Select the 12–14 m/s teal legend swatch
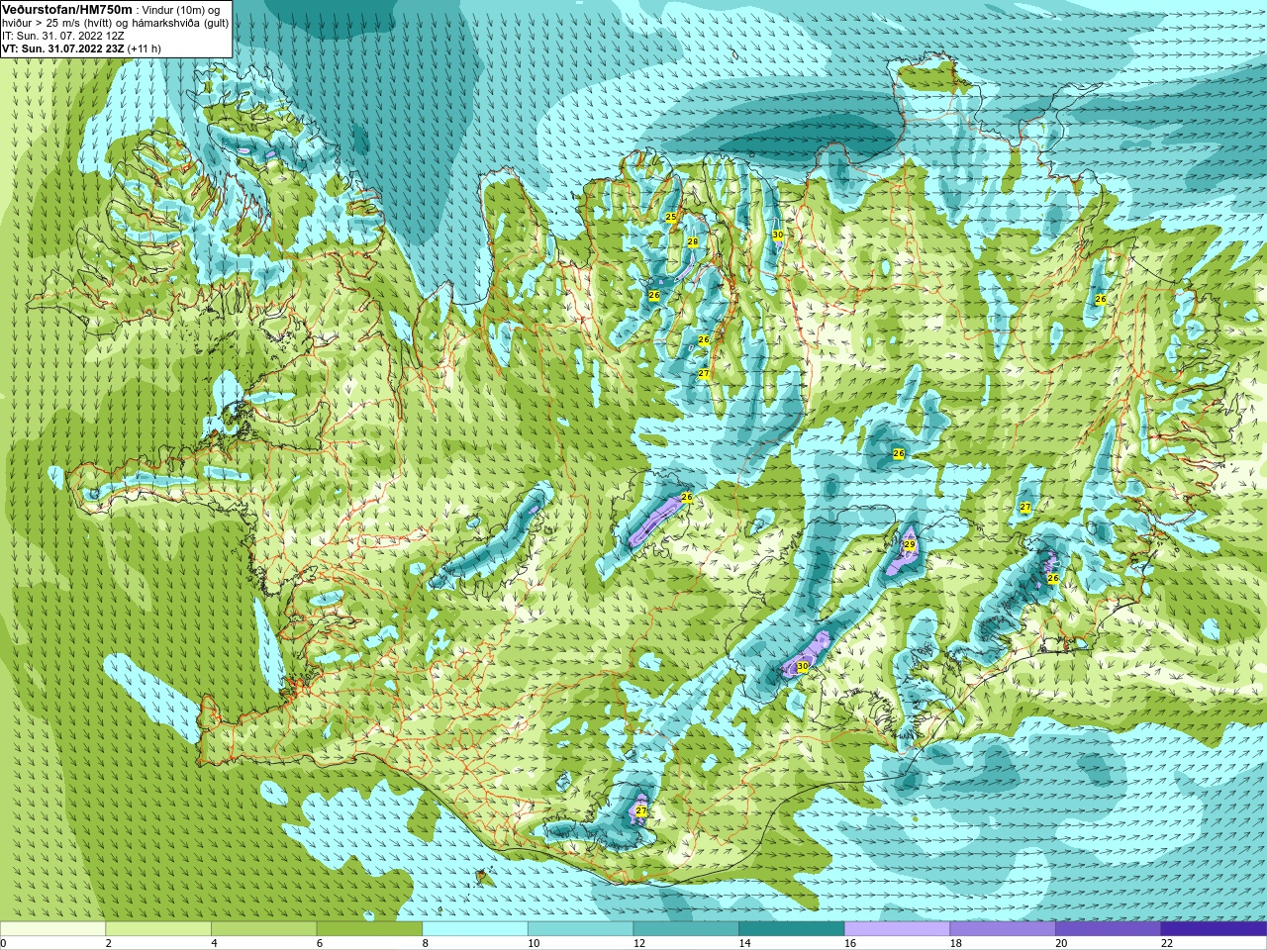1267x950 pixels. (686, 928)
